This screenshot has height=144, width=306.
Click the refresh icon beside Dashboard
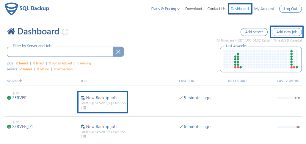point(65,32)
